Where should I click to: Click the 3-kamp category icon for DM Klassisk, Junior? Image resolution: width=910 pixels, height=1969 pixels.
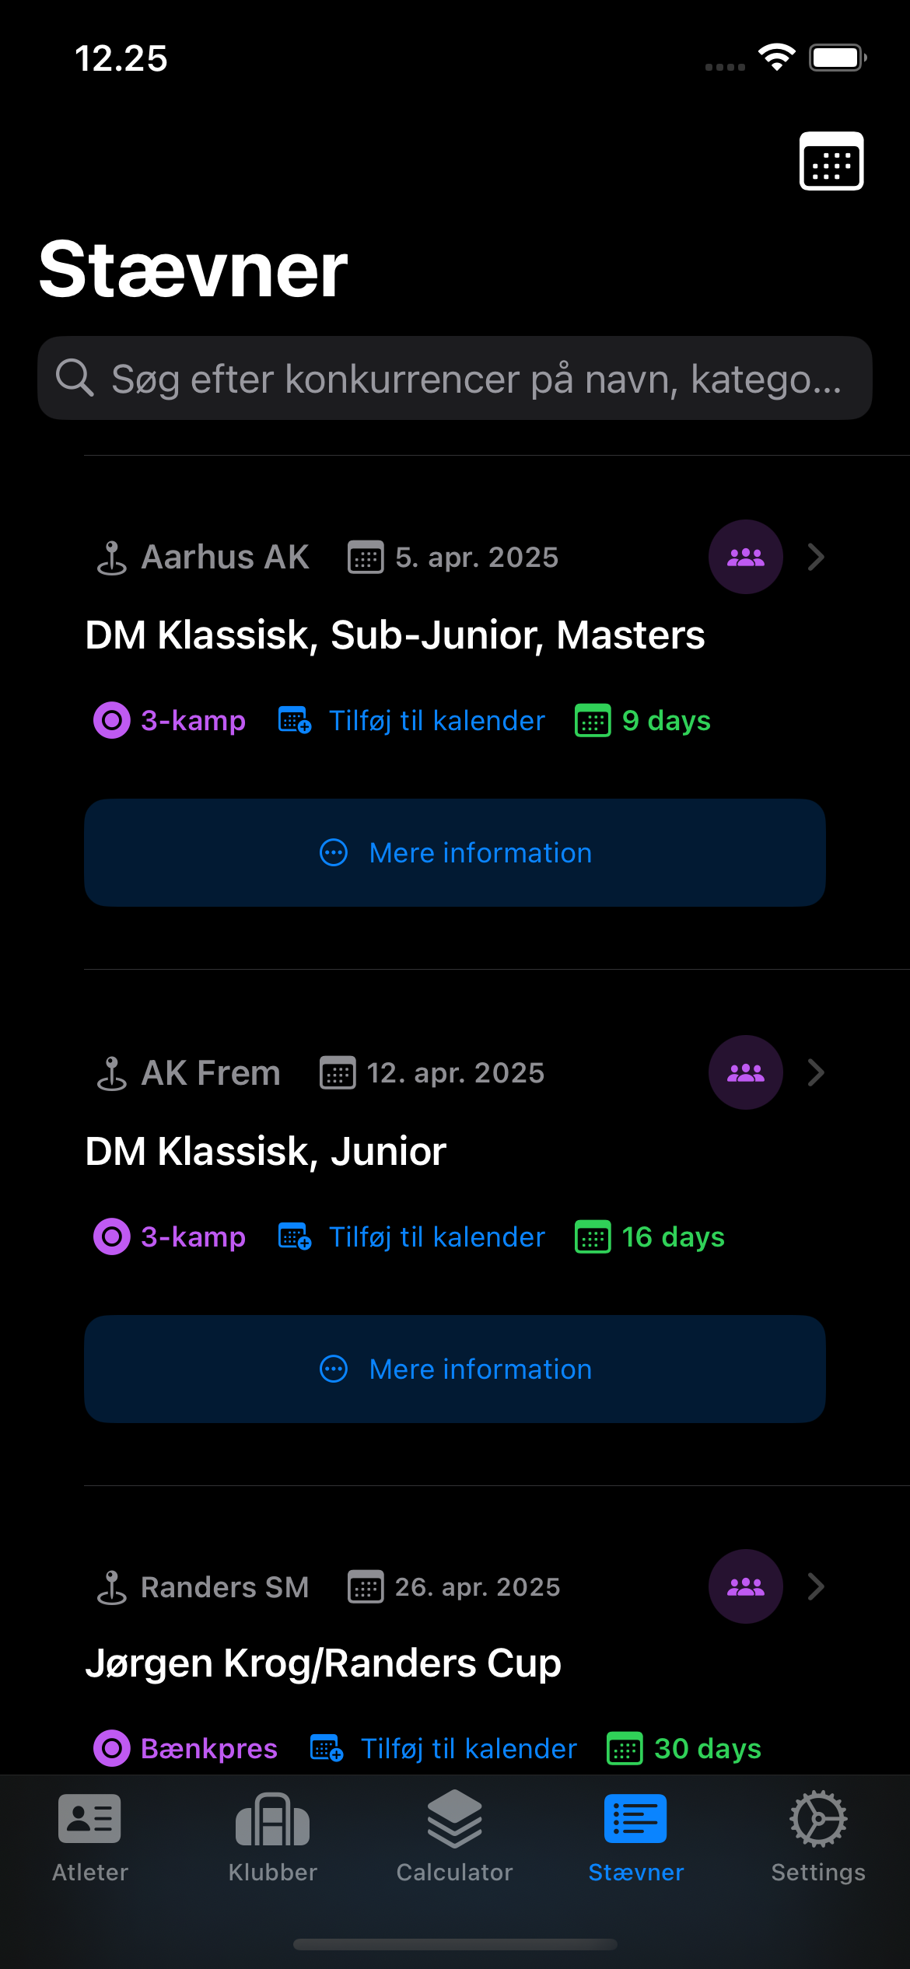pyautogui.click(x=112, y=1236)
